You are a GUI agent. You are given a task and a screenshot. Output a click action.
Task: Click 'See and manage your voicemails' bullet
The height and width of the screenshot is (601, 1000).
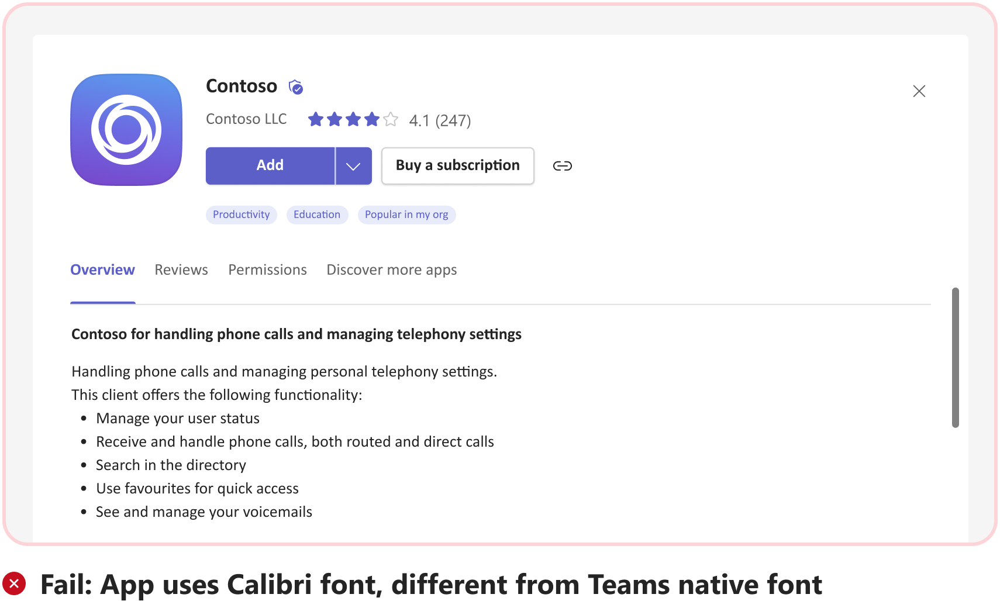pyautogui.click(x=204, y=512)
